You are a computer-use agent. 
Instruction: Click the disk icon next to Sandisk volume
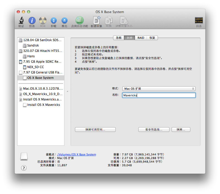coord(25,46)
